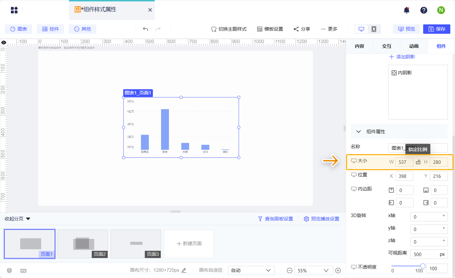The height and width of the screenshot is (278, 455).
Task: Click the y轴 rotation input
Action: [x=429, y=229]
